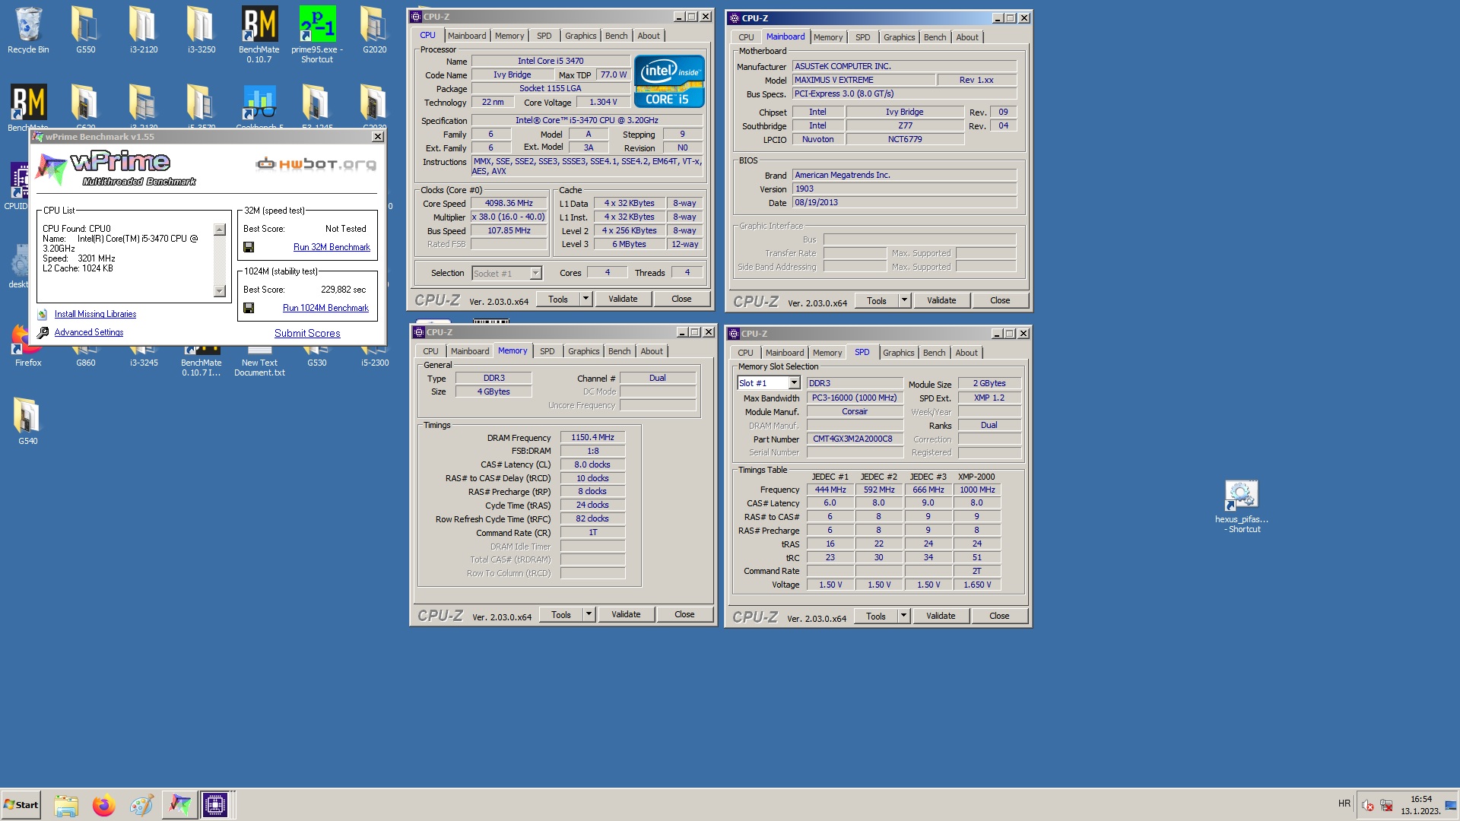Click Validate in Memory tab window
The image size is (1460, 821).
pos(626,614)
